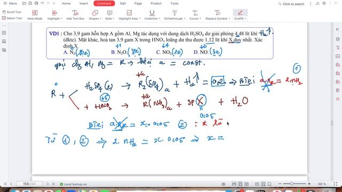Expand the Strikethrough dropdown arrow
Image resolution: width=342 pixels, height=192 pixels.
184,19
